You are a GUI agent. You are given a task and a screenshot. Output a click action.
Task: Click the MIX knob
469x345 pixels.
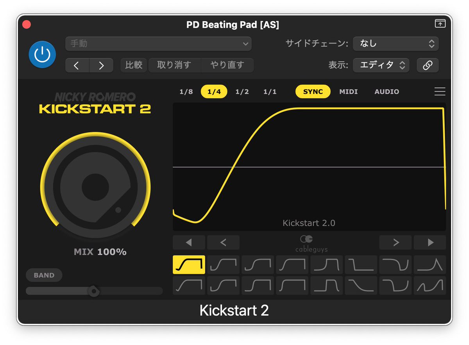tap(95, 186)
